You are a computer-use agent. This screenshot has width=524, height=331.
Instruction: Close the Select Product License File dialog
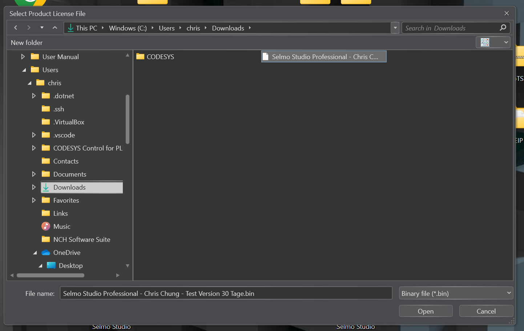pos(507,13)
